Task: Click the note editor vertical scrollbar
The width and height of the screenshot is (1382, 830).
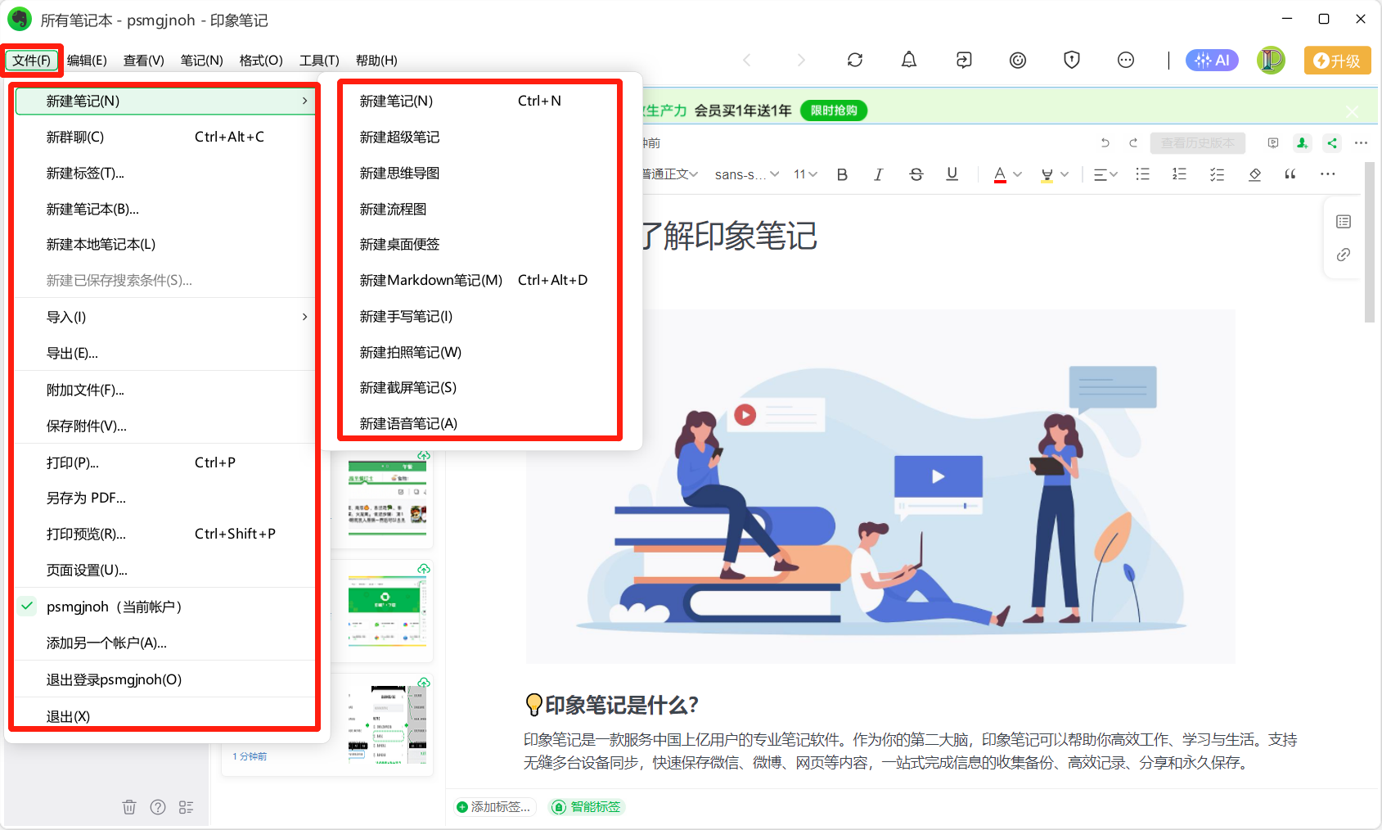Action: pyautogui.click(x=1370, y=242)
